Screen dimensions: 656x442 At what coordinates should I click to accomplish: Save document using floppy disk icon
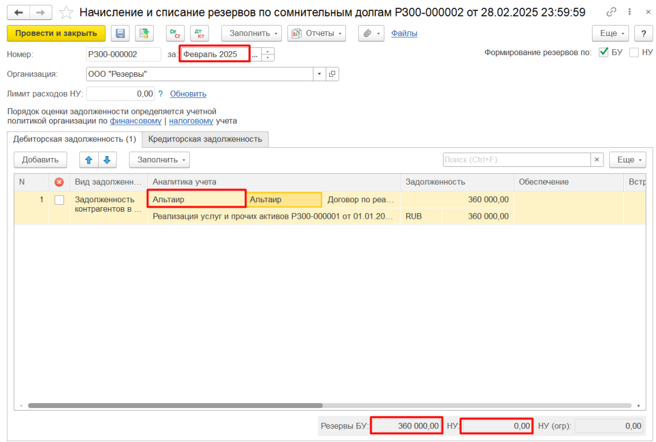120,33
